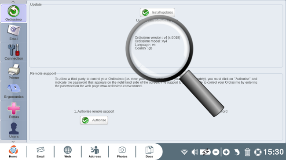Open the Ordissimo settings section
286x160 pixels.
14,13
